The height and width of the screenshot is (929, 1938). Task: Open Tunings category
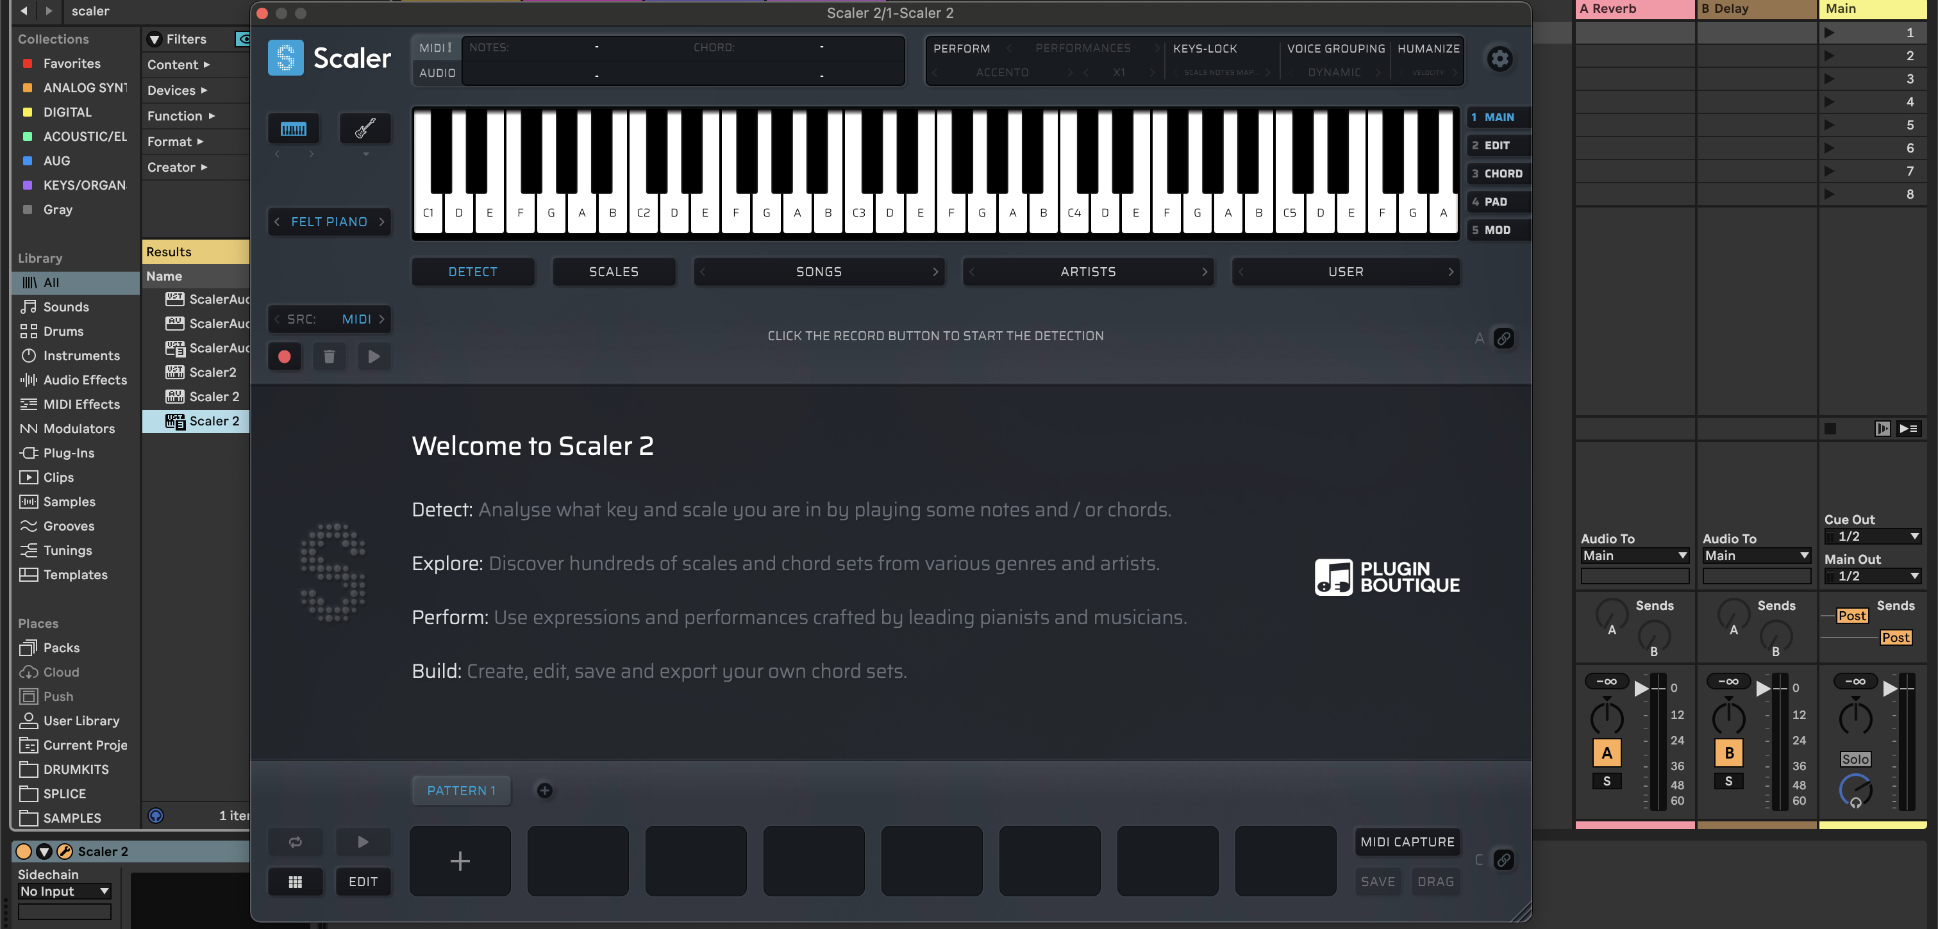[x=67, y=550]
